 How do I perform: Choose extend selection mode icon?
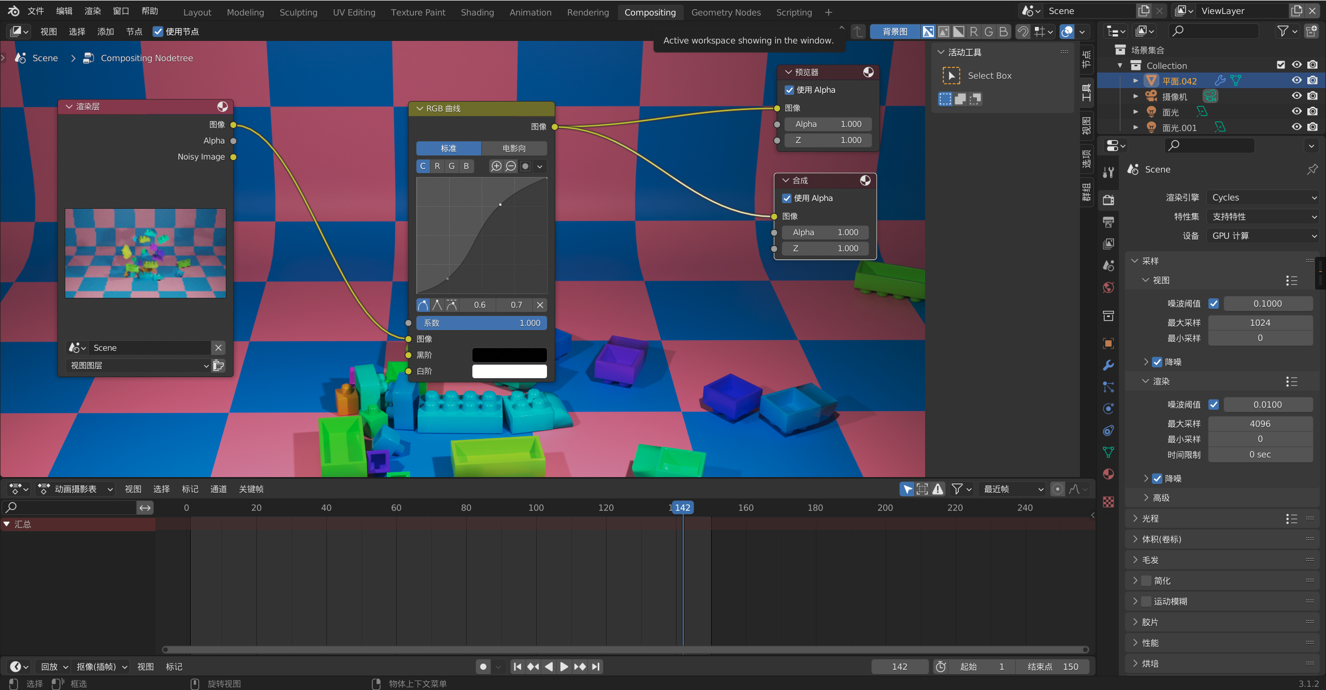[960, 99]
